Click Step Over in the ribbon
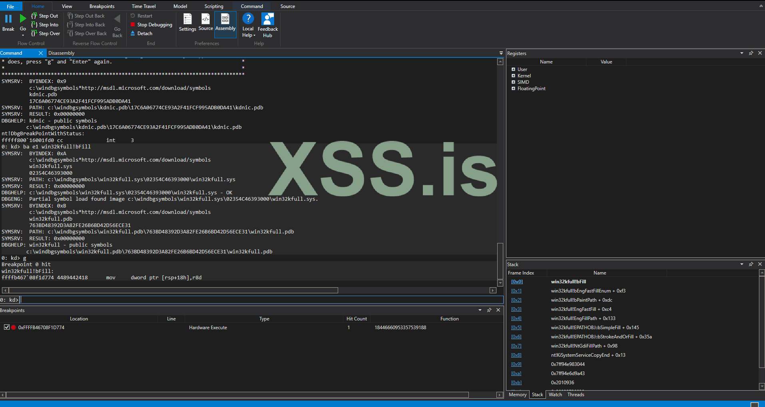The width and height of the screenshot is (765, 407). (46, 34)
